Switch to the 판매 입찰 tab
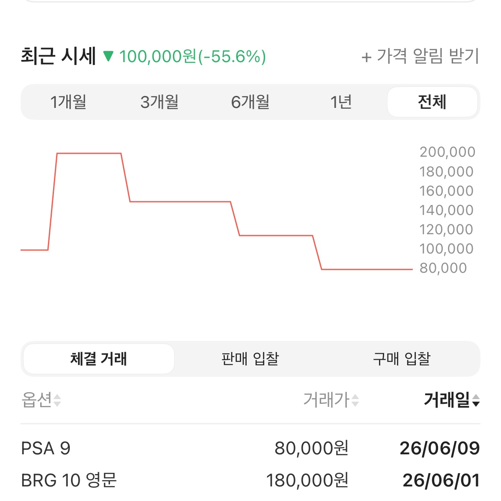This screenshot has width=501, height=501. pyautogui.click(x=250, y=359)
